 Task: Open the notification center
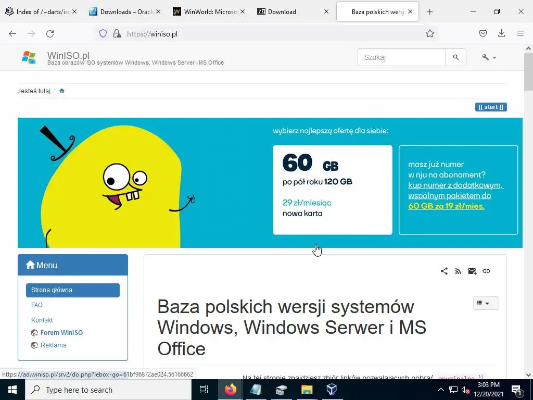tap(516, 390)
